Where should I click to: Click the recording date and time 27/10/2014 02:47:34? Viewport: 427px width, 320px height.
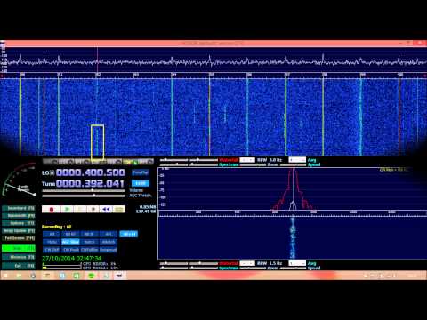(72, 258)
